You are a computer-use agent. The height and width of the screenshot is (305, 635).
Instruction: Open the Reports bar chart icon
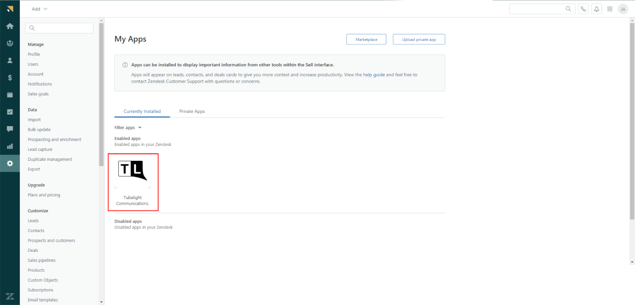click(10, 146)
